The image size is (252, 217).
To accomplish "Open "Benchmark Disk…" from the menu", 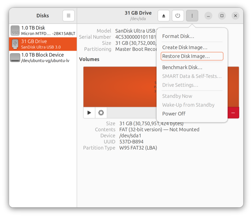I will coord(181,67).
